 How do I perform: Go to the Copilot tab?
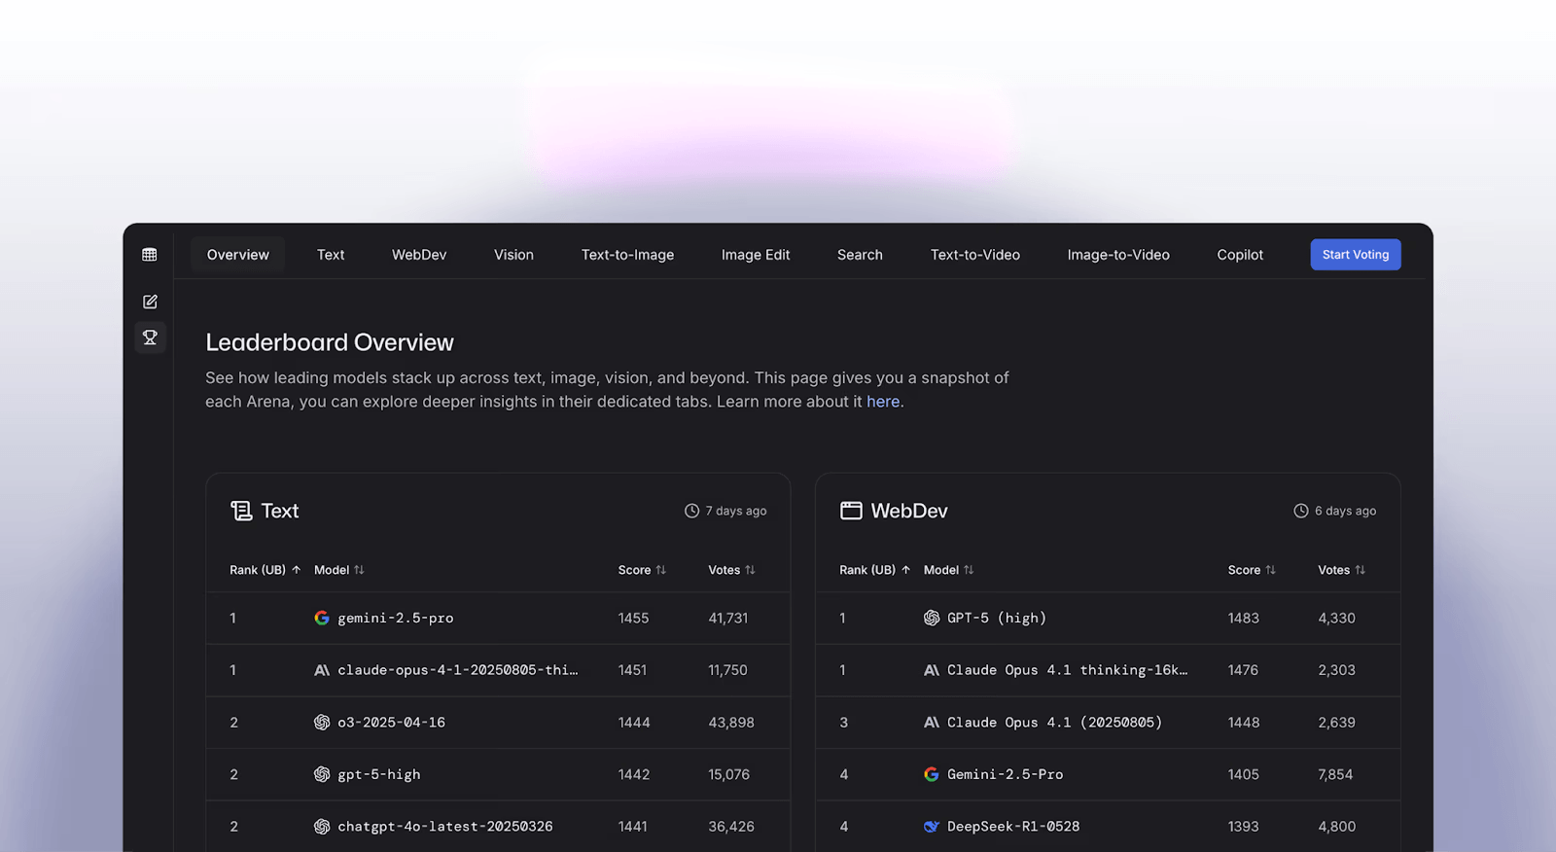click(x=1240, y=255)
